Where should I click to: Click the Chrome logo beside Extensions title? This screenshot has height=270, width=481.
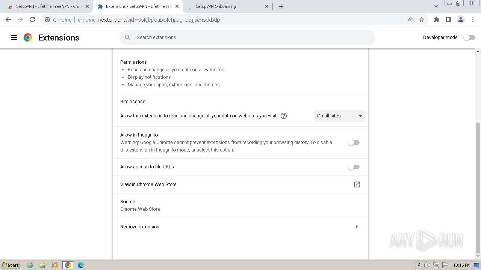[28, 37]
